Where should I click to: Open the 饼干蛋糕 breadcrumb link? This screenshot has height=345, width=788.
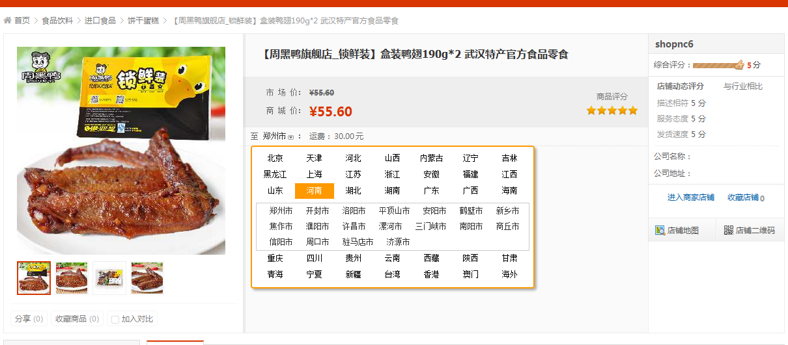pos(143,21)
